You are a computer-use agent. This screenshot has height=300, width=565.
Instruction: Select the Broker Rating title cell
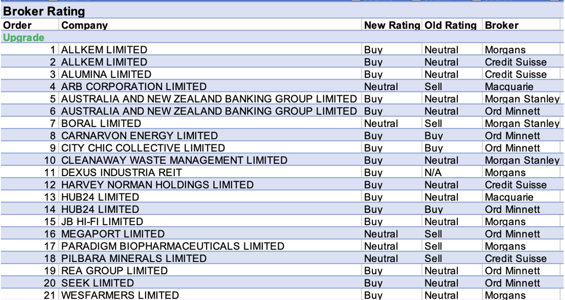pyautogui.click(x=44, y=12)
